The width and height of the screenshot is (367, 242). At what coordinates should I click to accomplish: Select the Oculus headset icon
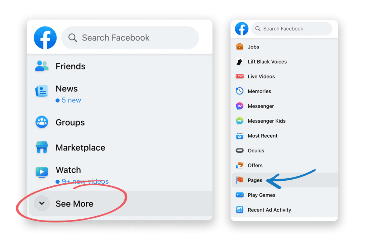(239, 150)
